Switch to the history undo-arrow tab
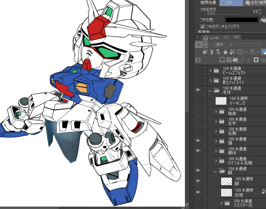This screenshot has height=209, width=266. point(226,38)
